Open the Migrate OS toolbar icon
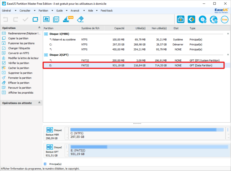 pyautogui.click(x=46, y=19)
